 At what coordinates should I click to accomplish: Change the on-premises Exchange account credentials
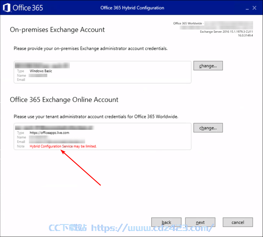pos(208,66)
